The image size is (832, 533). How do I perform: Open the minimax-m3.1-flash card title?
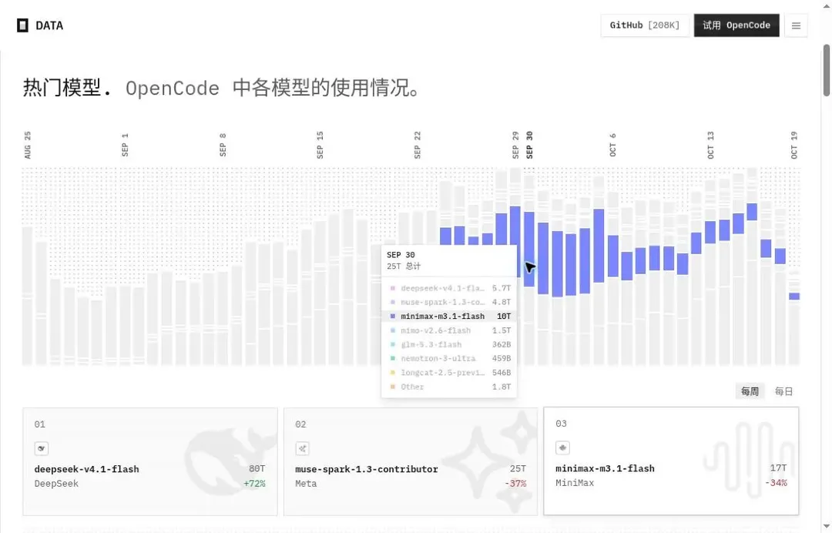[x=605, y=469]
